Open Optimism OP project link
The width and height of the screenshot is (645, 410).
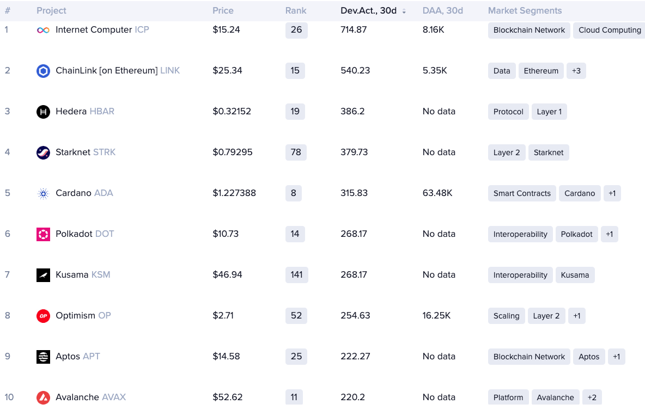coord(83,315)
